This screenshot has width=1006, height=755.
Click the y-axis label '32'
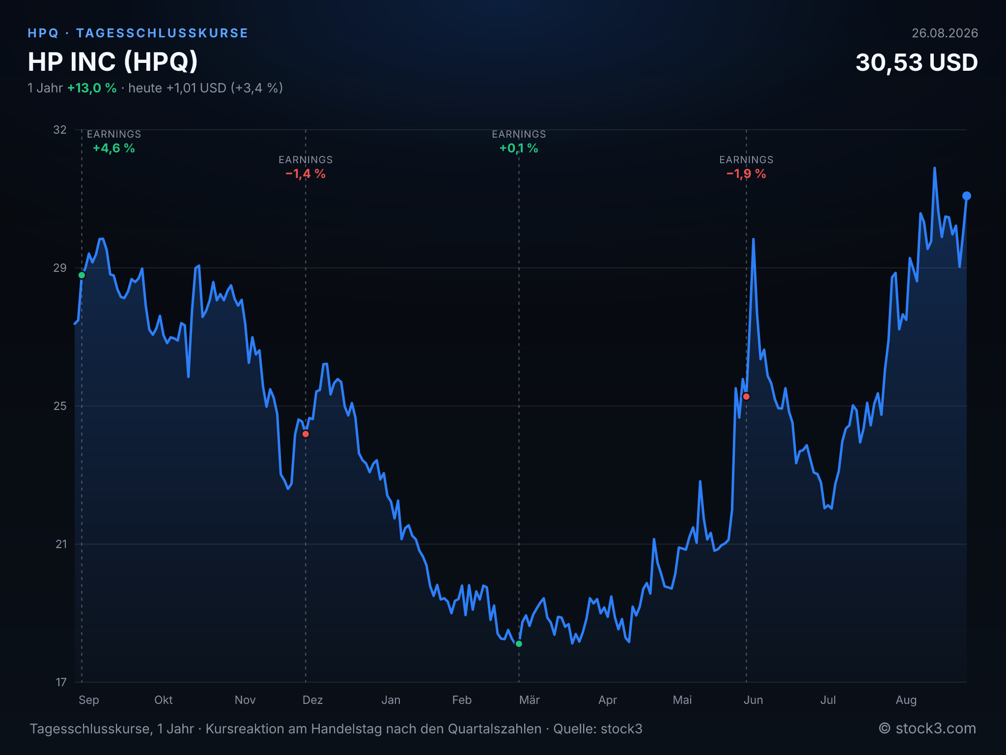[60, 130]
